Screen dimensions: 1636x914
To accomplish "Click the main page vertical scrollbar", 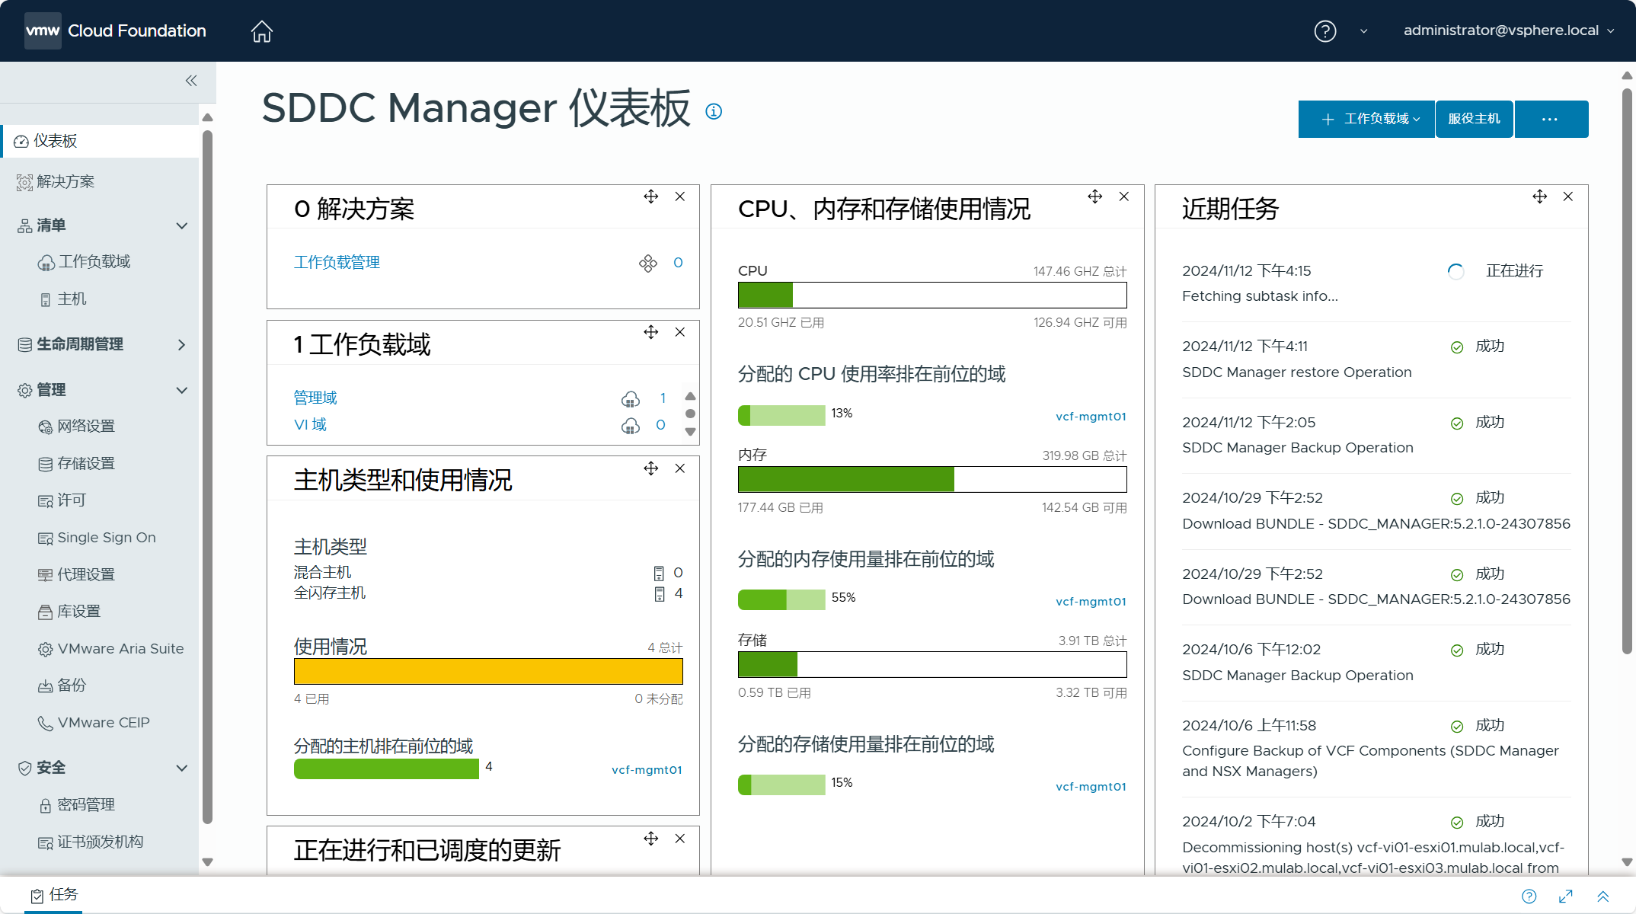I will 1627,372.
